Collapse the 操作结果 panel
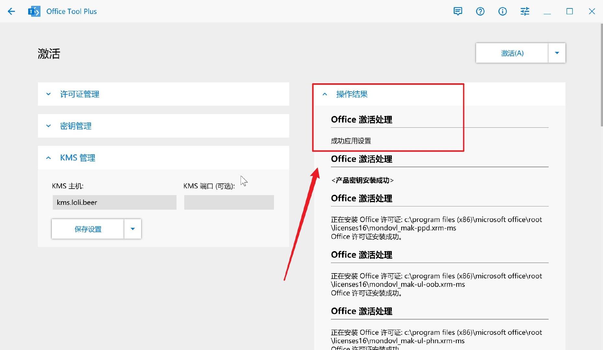The width and height of the screenshot is (603, 350). [439, 94]
